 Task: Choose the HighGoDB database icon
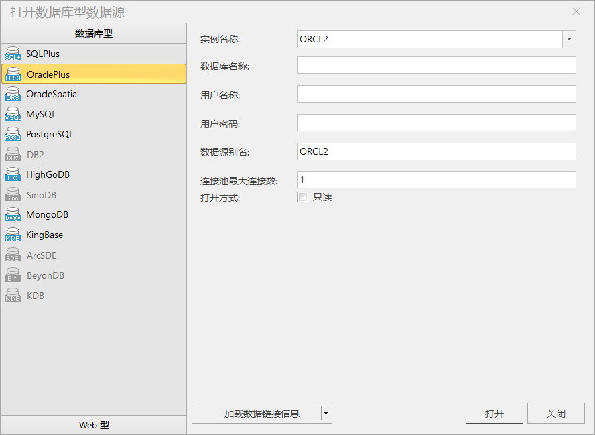coord(13,175)
